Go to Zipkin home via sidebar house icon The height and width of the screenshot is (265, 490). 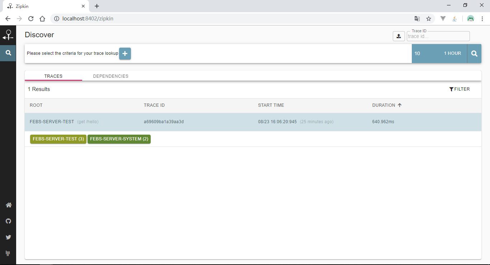(x=9, y=205)
